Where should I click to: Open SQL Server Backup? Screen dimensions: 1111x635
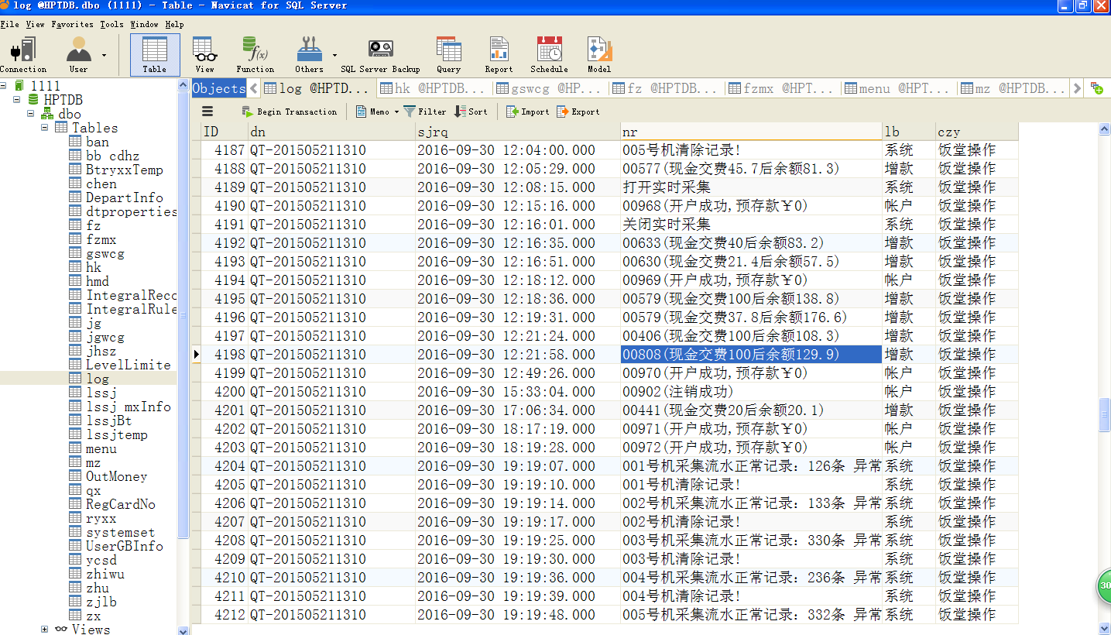380,54
